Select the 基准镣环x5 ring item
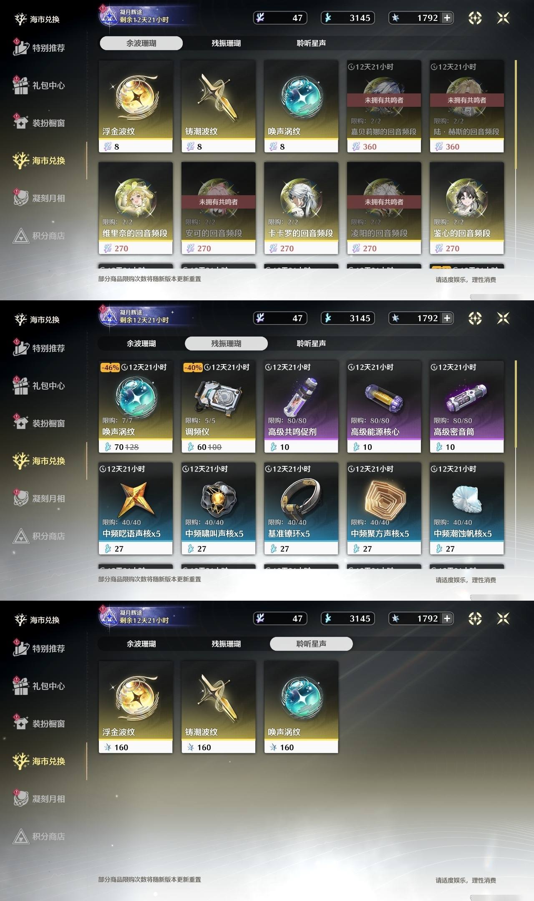Viewport: 534px width, 901px height. [x=301, y=508]
